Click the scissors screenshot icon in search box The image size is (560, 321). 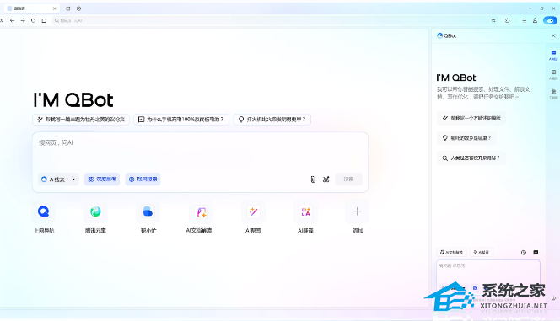[x=326, y=179]
